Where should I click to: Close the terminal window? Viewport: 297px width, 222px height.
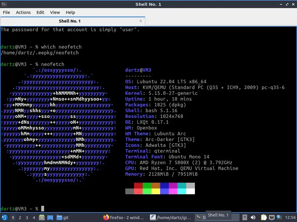click(293, 4)
